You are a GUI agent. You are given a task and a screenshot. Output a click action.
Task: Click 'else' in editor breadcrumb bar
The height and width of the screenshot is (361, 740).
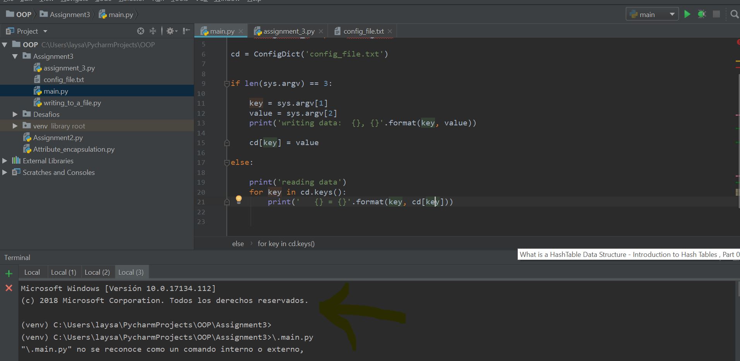pyautogui.click(x=238, y=244)
